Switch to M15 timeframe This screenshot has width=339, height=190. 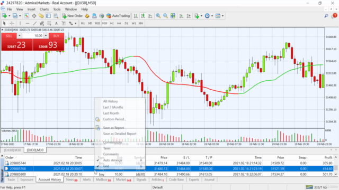[x=97, y=23]
